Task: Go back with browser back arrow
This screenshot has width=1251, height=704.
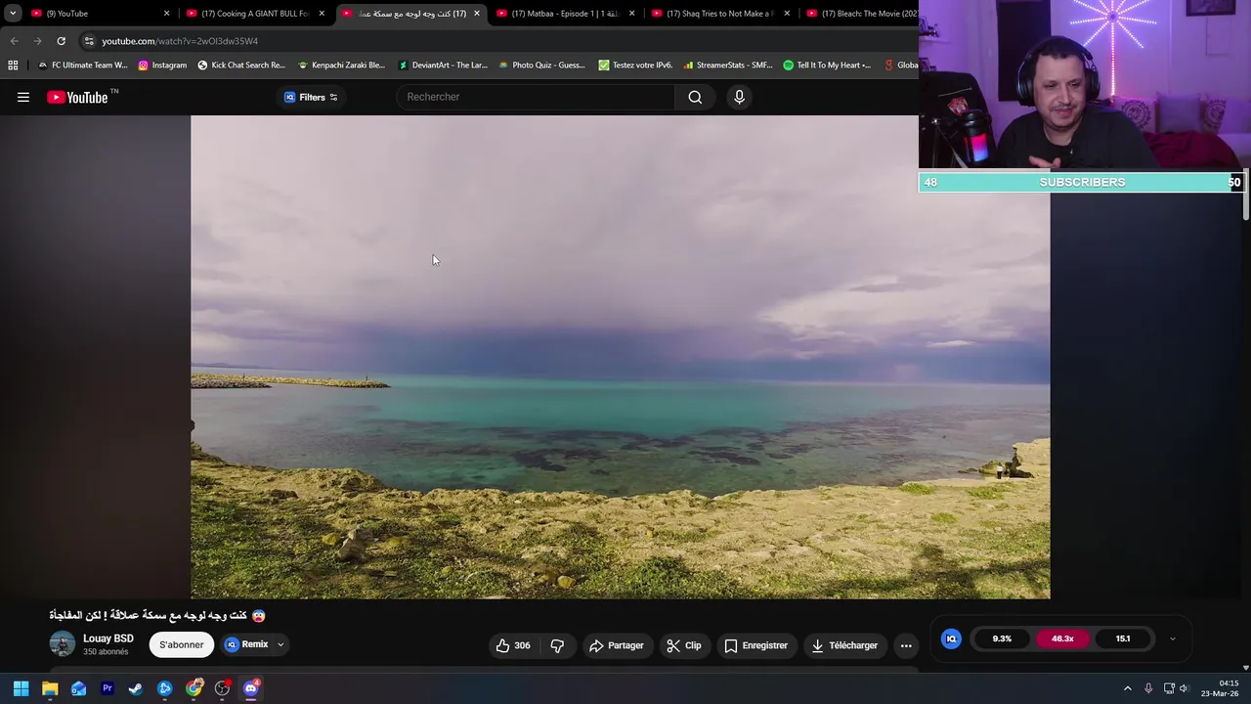Action: tap(14, 41)
